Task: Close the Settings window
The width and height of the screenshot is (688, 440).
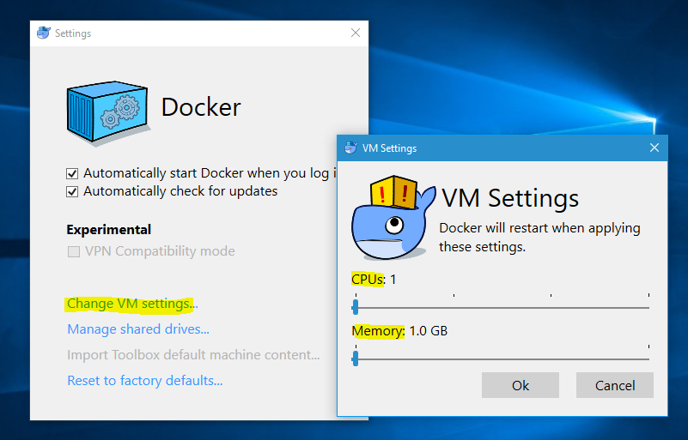Action: [x=356, y=33]
